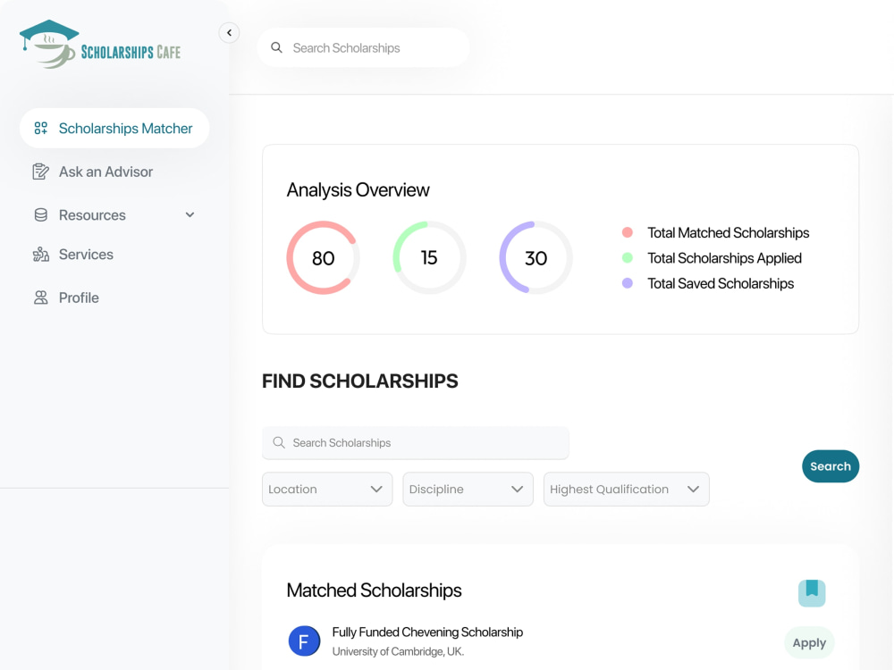894x670 pixels.
Task: Toggle the bookmark icon on Matched Scholarships
Action: 812,593
